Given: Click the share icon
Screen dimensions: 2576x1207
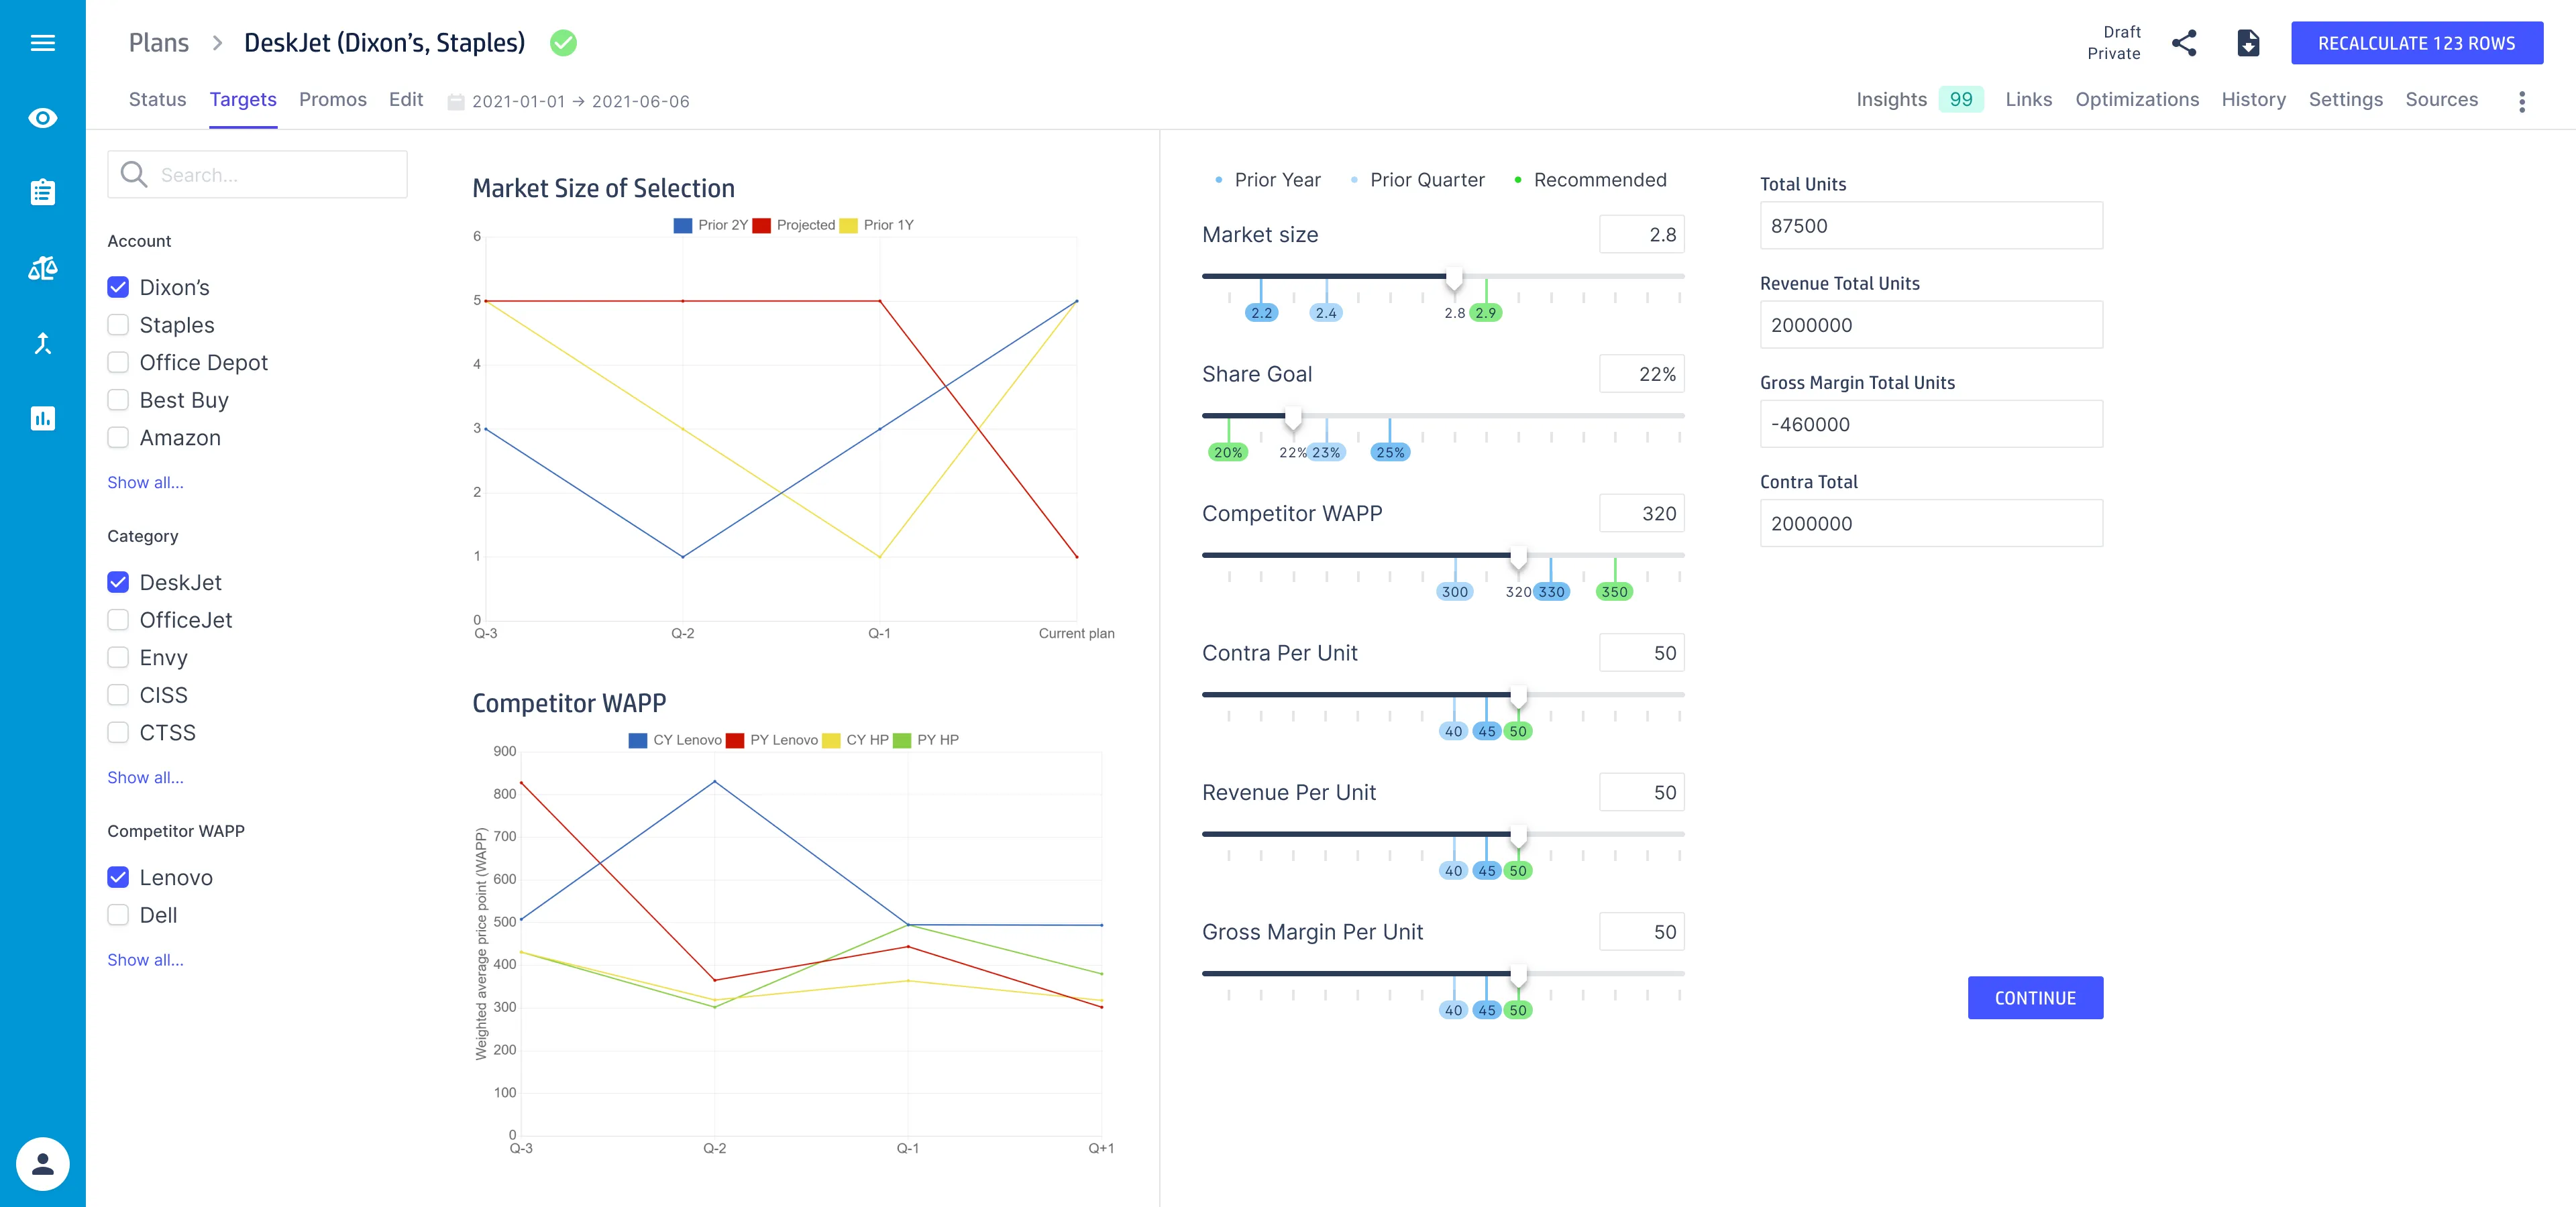Looking at the screenshot, I should pos(2184,43).
